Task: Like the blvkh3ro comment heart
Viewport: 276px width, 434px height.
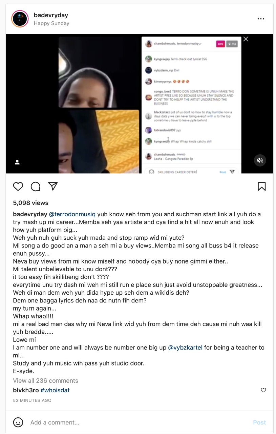Action: 263,390
